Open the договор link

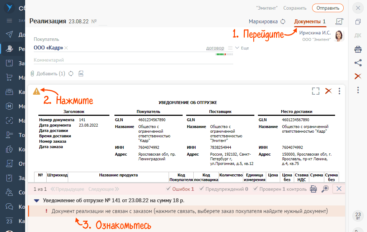[215, 48]
